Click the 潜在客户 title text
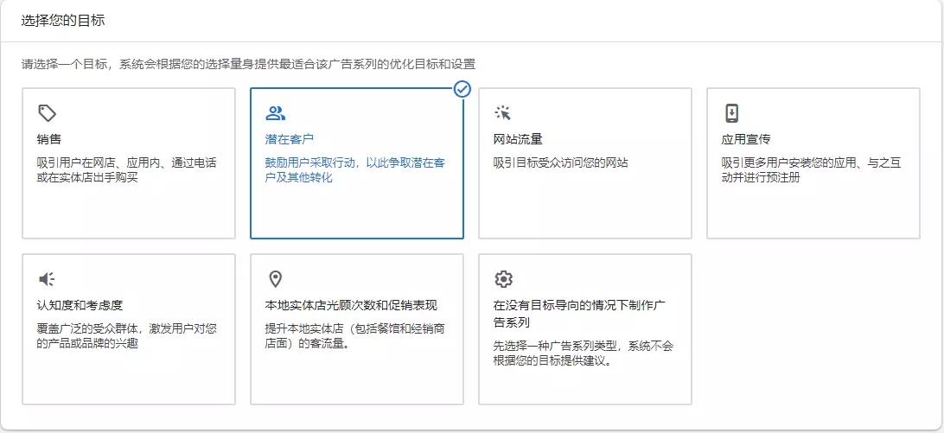944x433 pixels. 289,139
